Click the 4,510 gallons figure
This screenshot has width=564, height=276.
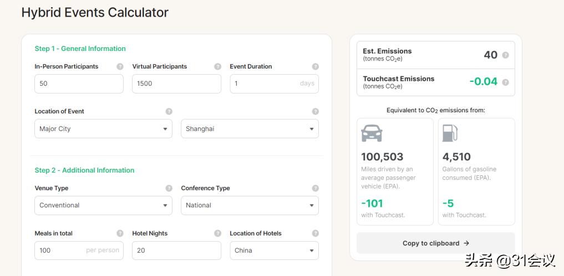click(x=456, y=157)
